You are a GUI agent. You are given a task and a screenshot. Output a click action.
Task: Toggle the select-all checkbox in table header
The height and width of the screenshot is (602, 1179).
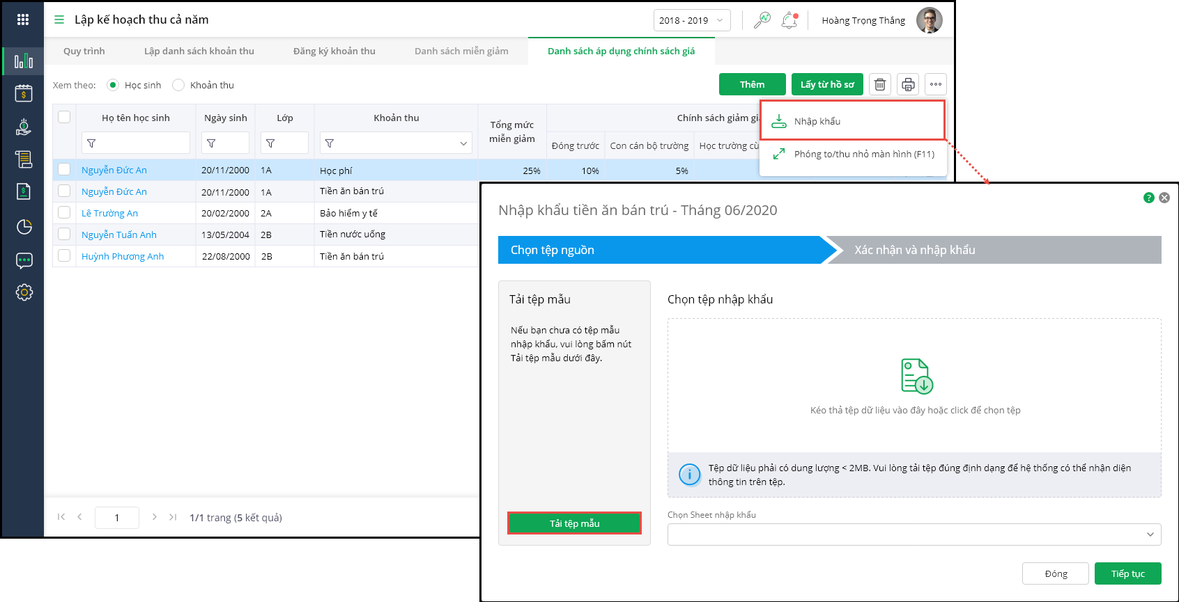pyautogui.click(x=64, y=117)
